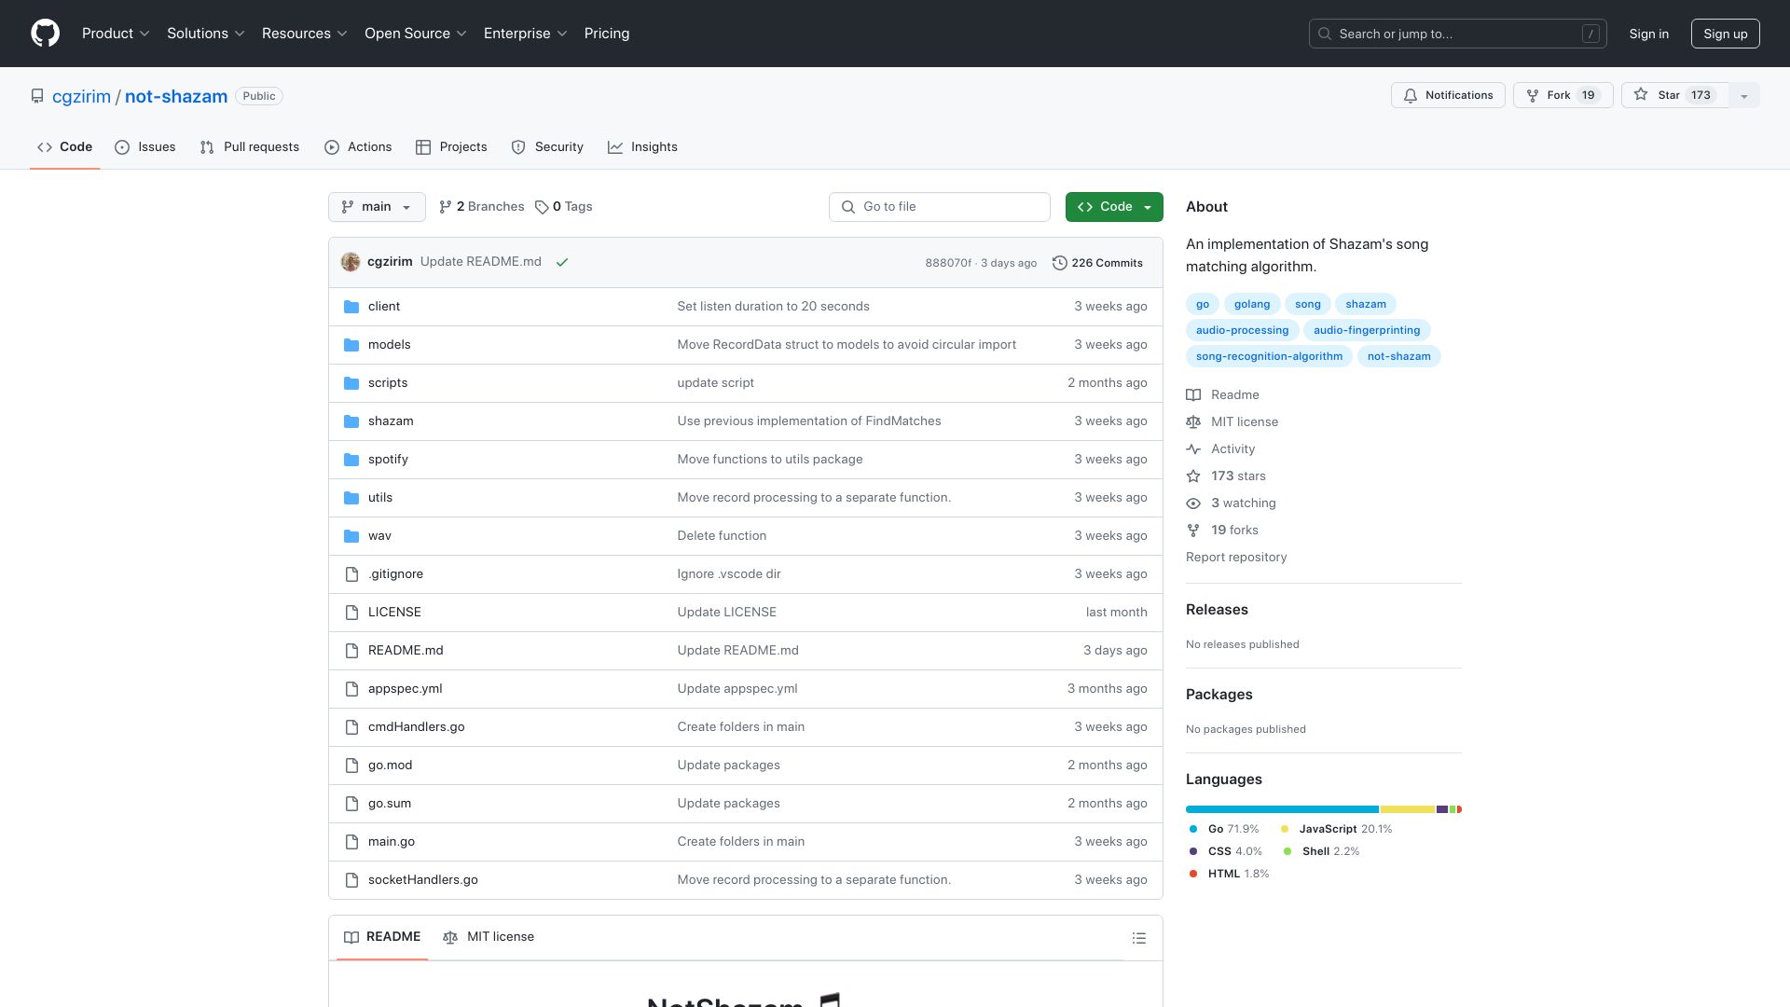
Task: Open the socketHandlers.go file
Action: pos(423,880)
